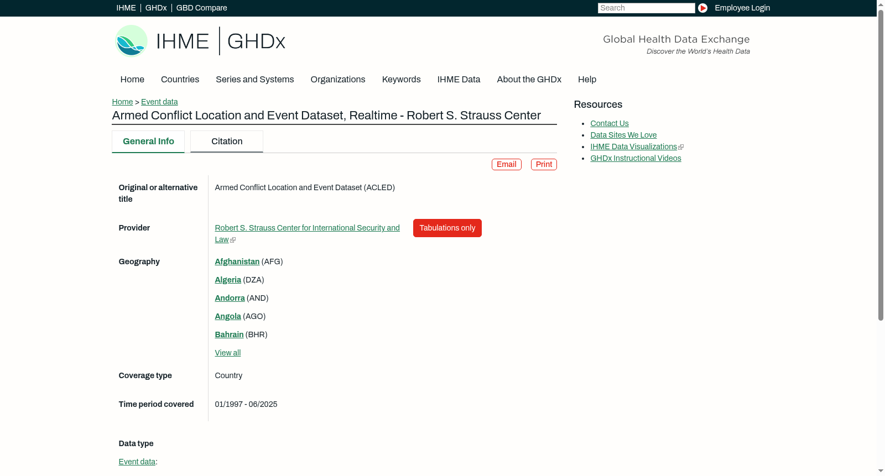
Task: Open Afghanistan geography link
Action: tap(237, 262)
